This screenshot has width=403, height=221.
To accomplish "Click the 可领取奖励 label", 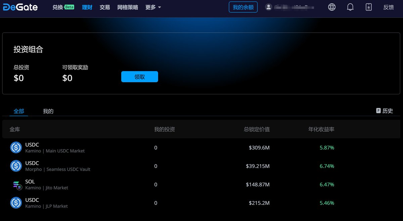I will pos(75,68).
